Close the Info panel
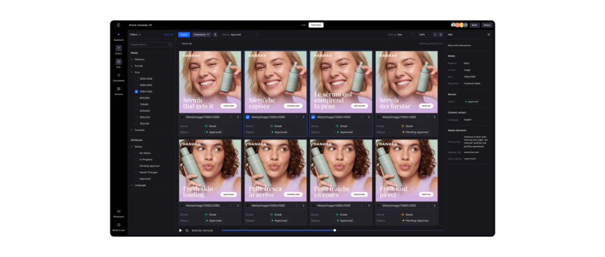 (489, 34)
